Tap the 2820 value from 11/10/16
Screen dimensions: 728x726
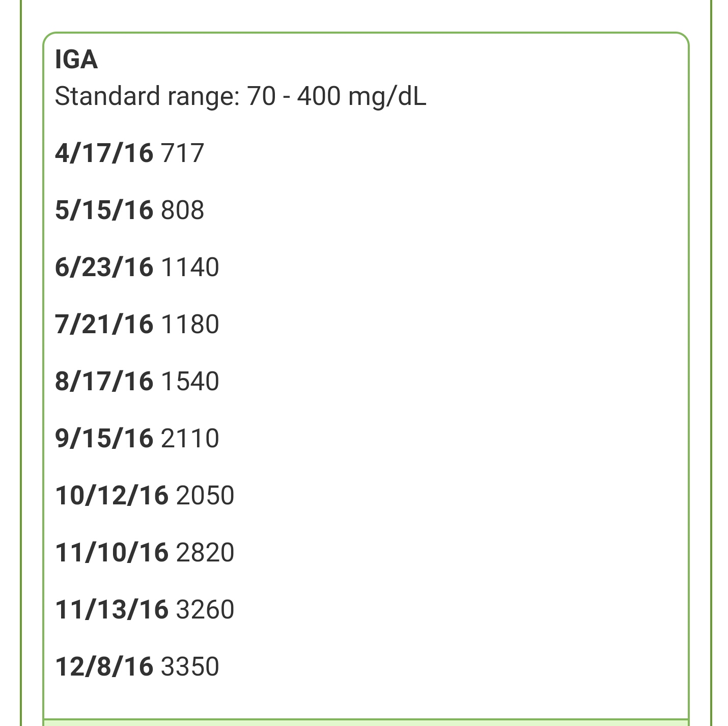coord(205,553)
